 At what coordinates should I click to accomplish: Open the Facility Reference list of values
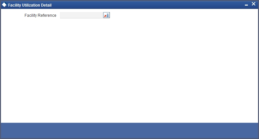click(107, 15)
